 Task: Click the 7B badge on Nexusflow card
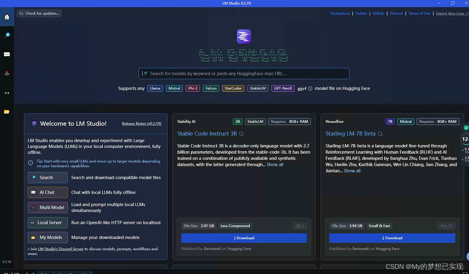pos(390,122)
